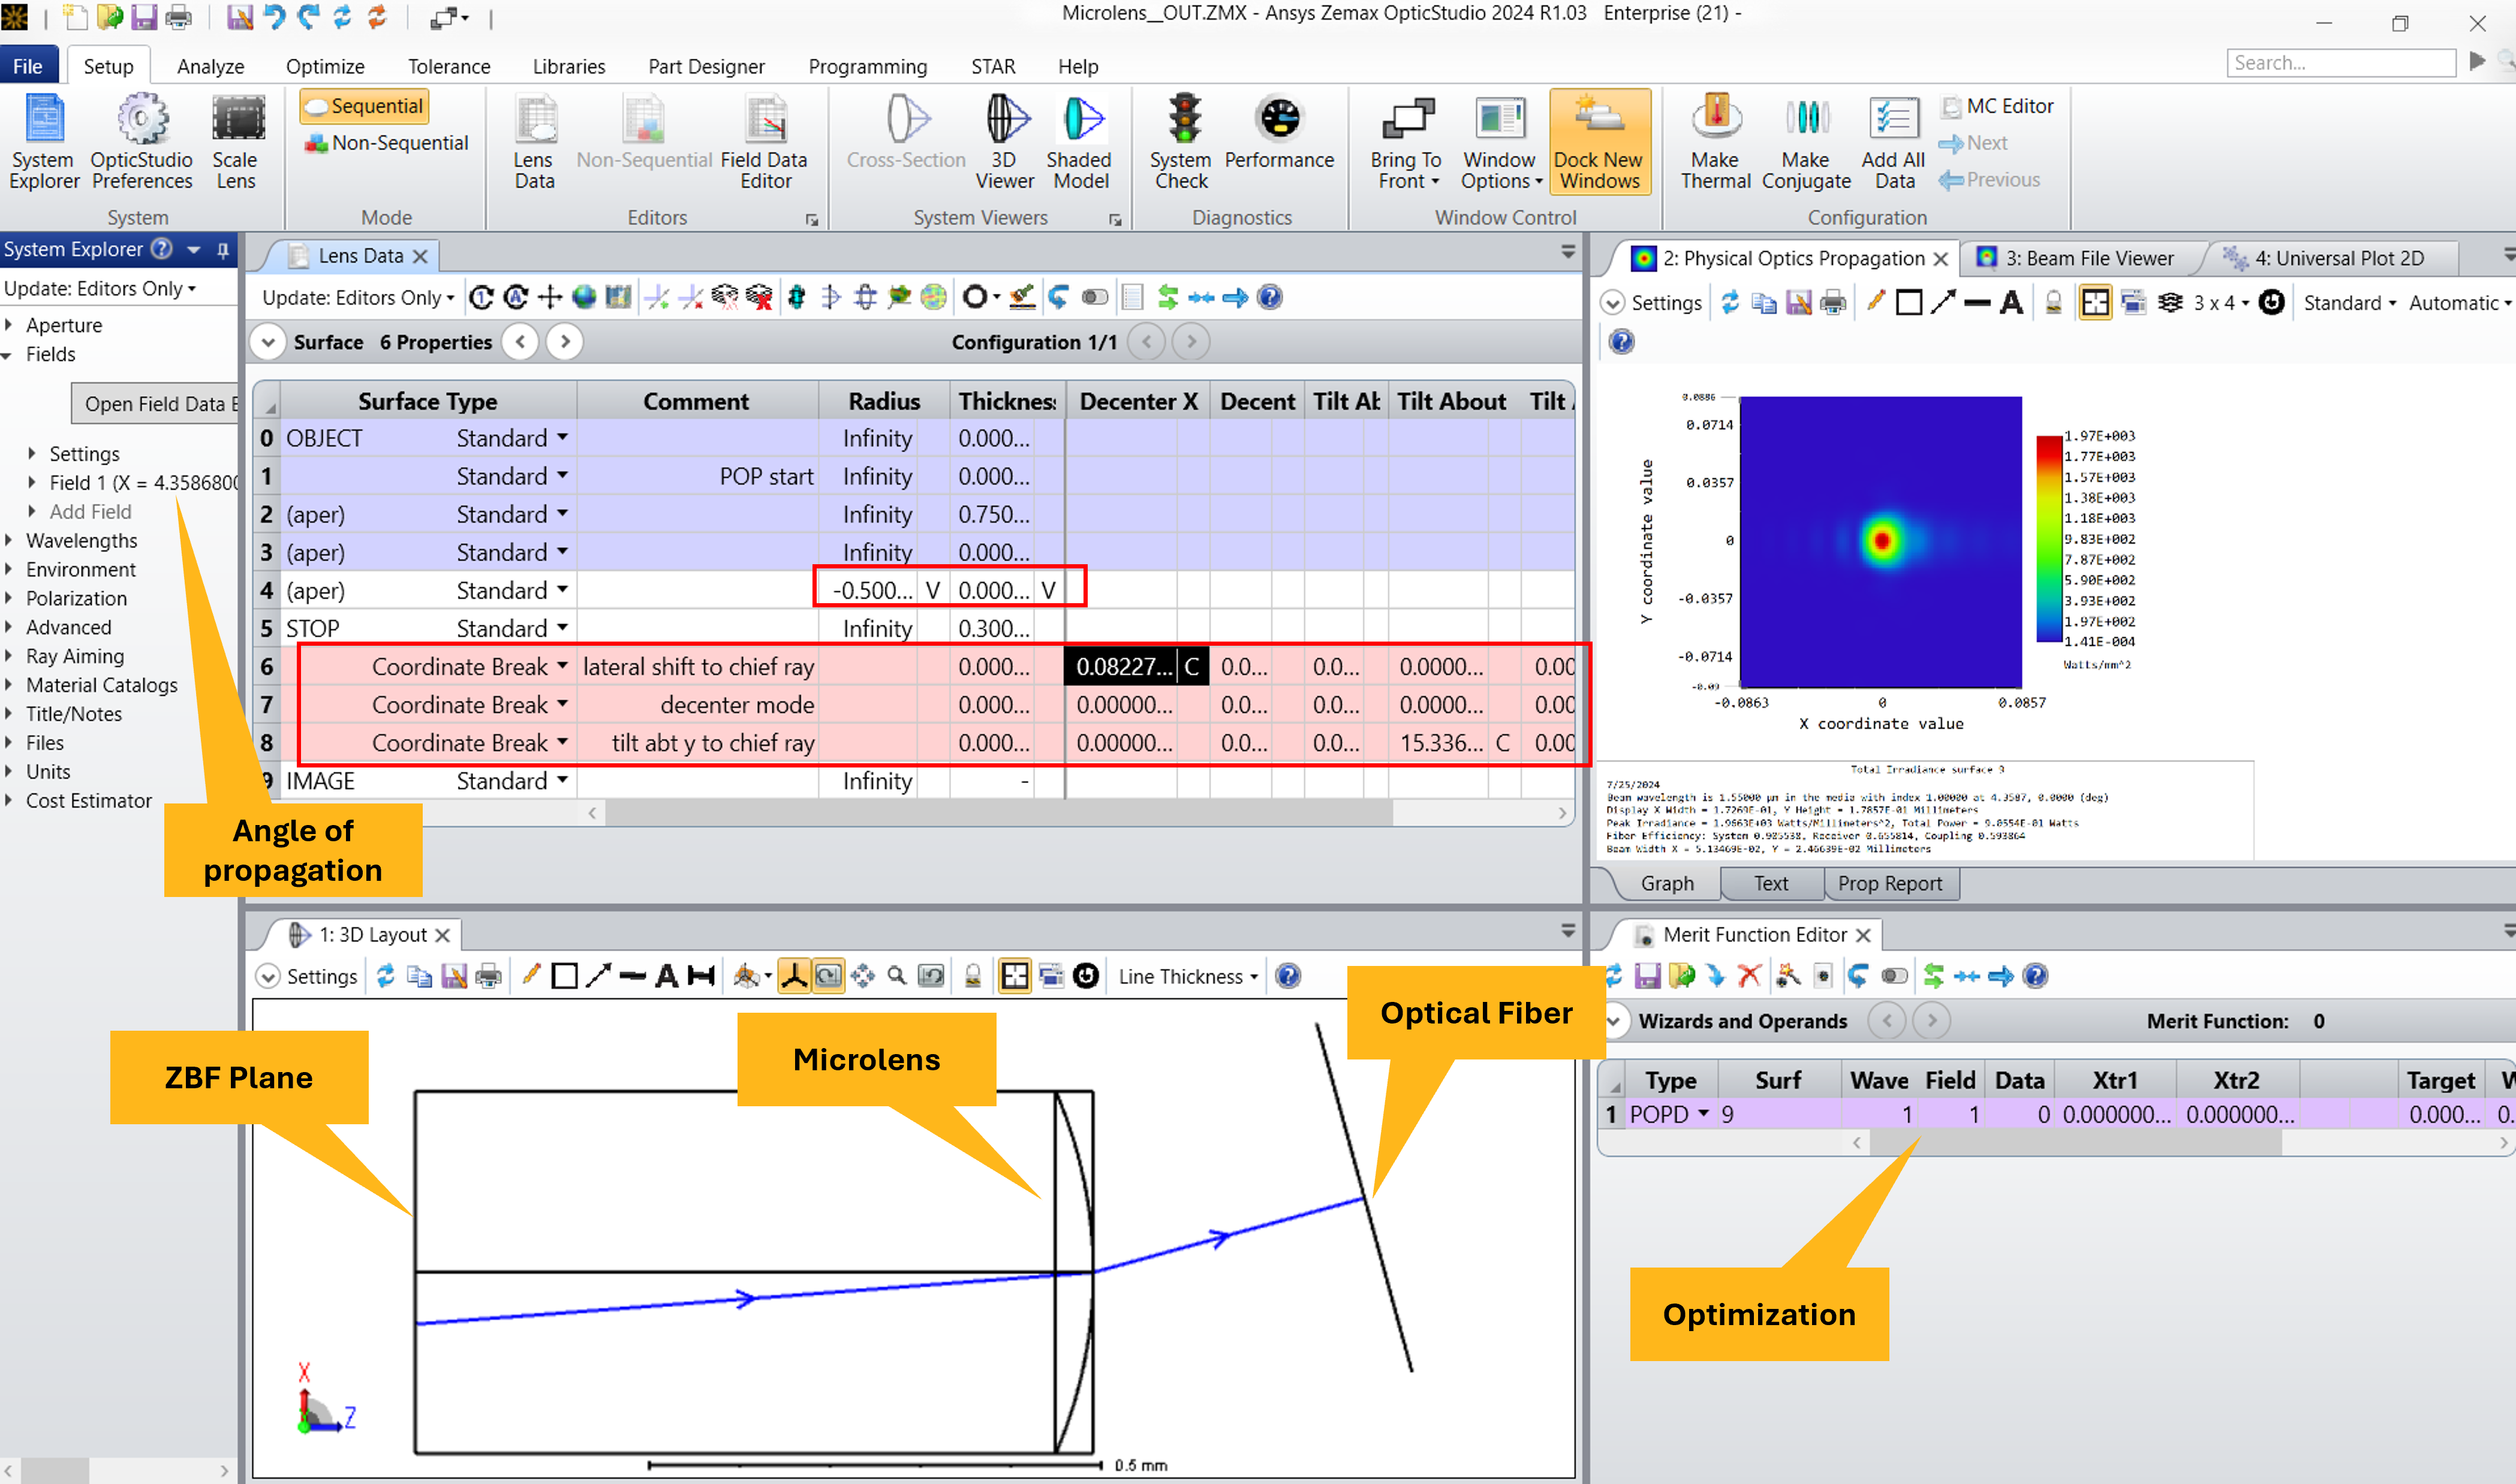The width and height of the screenshot is (2516, 1484).
Task: Click the ribbon Search input field
Action: pyautogui.click(x=2341, y=63)
